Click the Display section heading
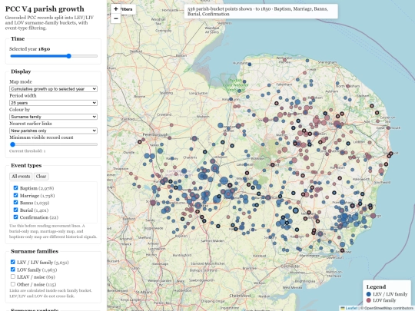415x311 pixels. (21, 71)
